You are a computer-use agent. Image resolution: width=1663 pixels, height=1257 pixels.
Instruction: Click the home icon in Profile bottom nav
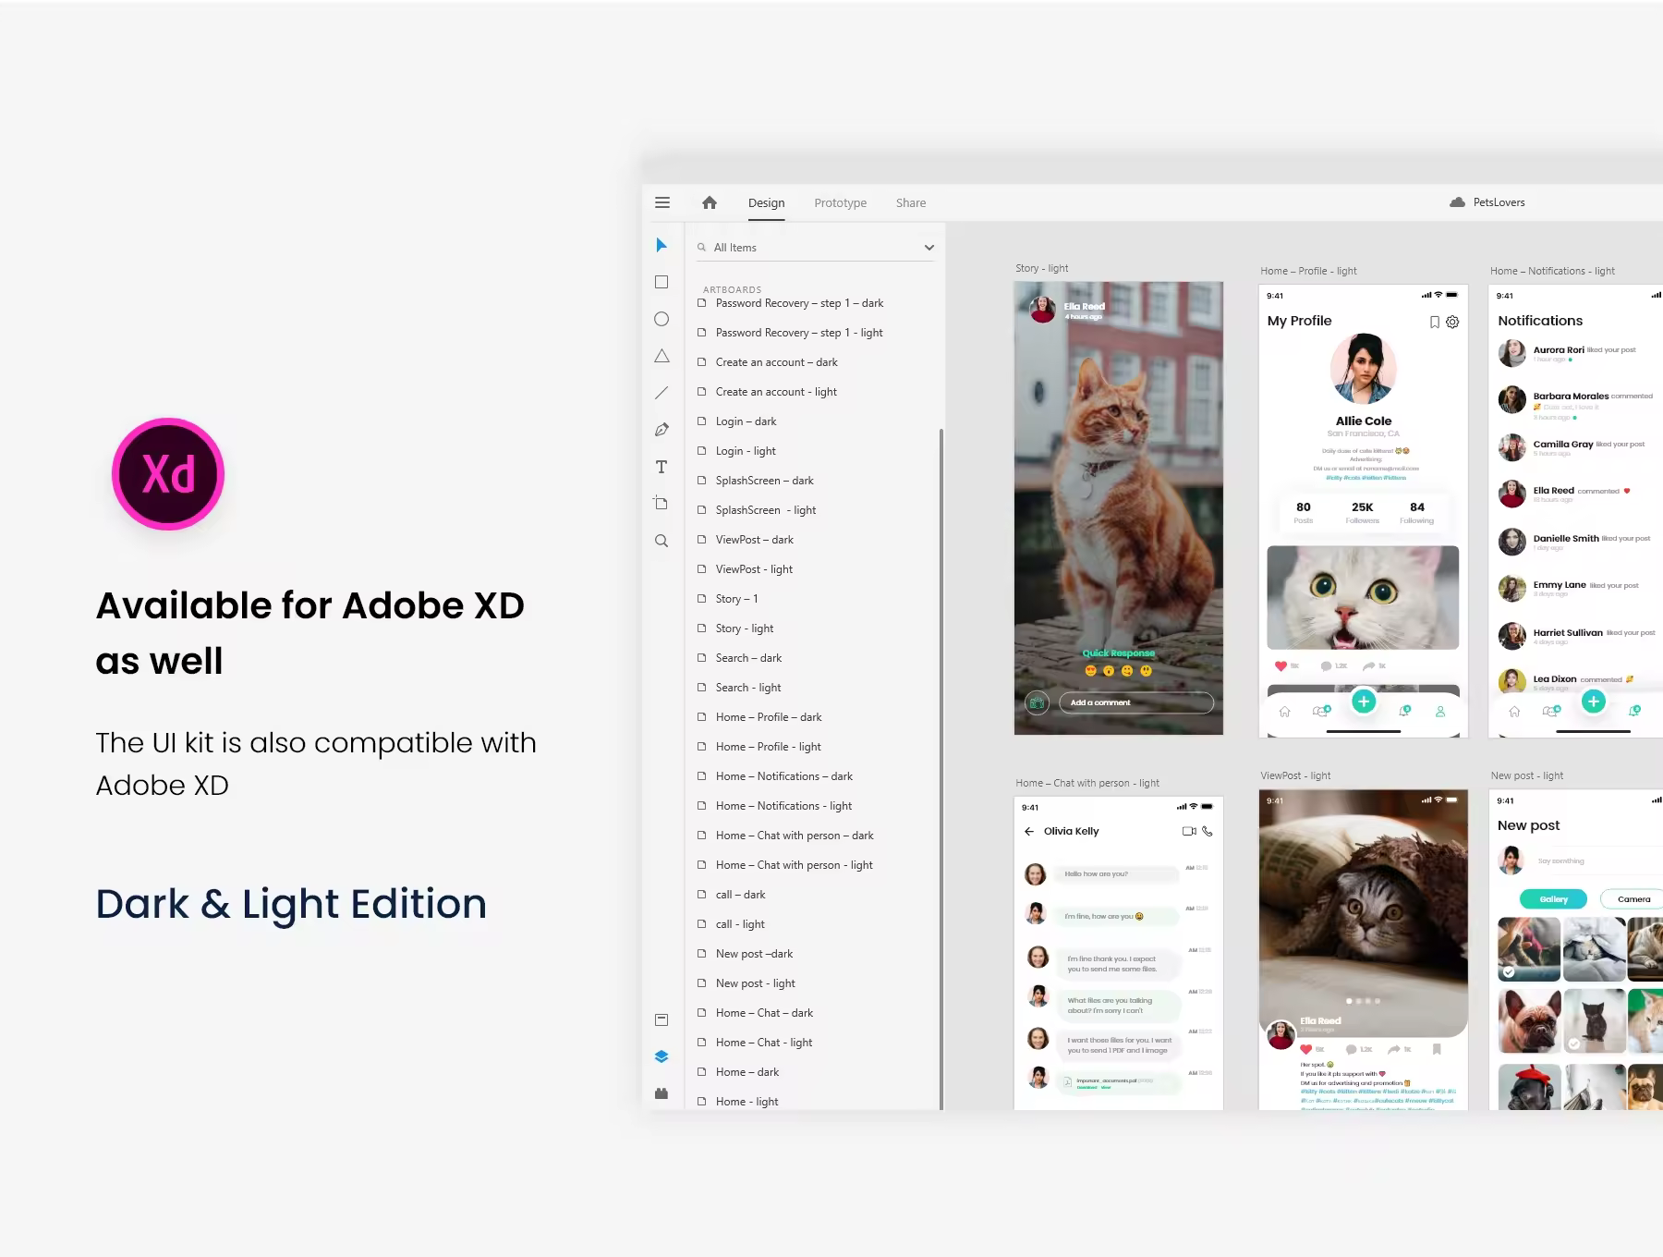[x=1284, y=712]
